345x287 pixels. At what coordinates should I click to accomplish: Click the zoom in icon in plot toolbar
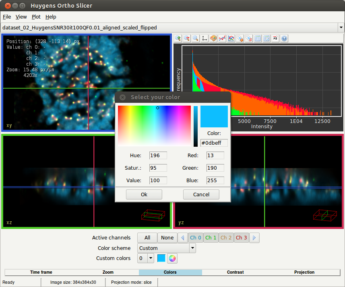pos(178,38)
